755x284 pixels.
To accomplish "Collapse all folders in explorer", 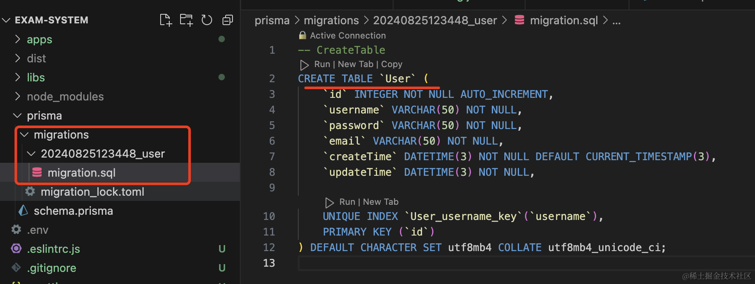I will (x=227, y=20).
